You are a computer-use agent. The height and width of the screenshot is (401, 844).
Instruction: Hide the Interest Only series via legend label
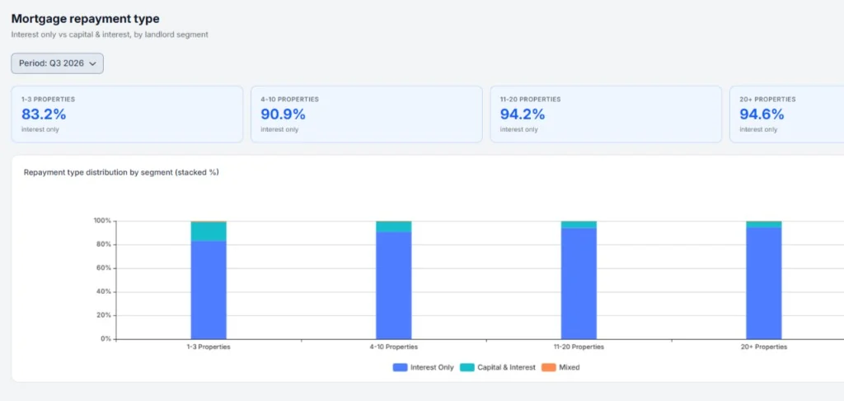coord(432,368)
